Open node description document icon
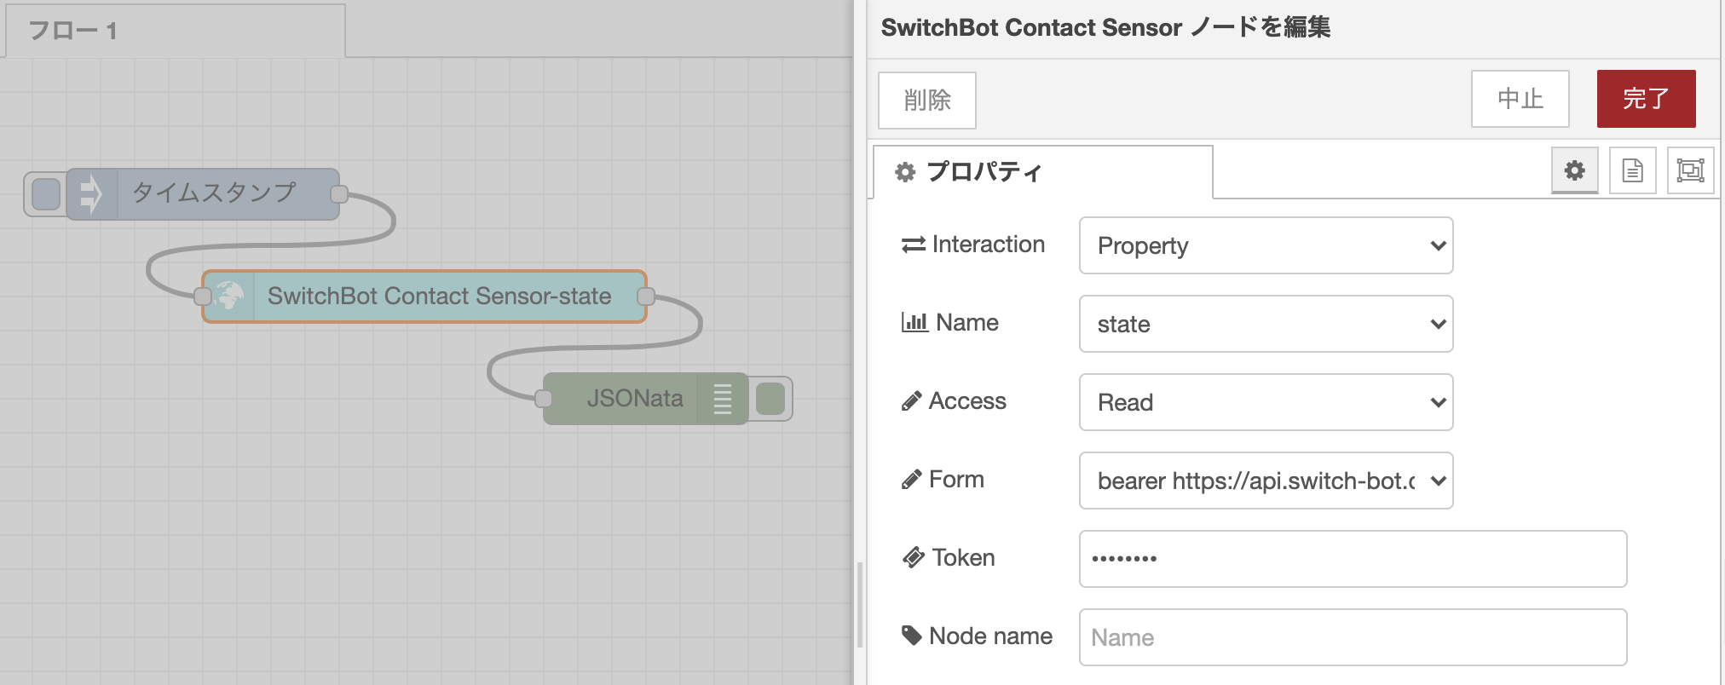 pos(1632,170)
